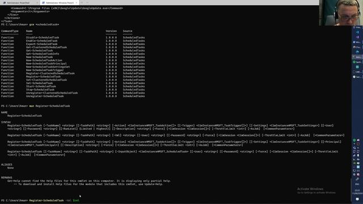Image resolution: width=363 pixels, height=204 pixels.
Task: Click the Source column header
Action: click(128, 31)
